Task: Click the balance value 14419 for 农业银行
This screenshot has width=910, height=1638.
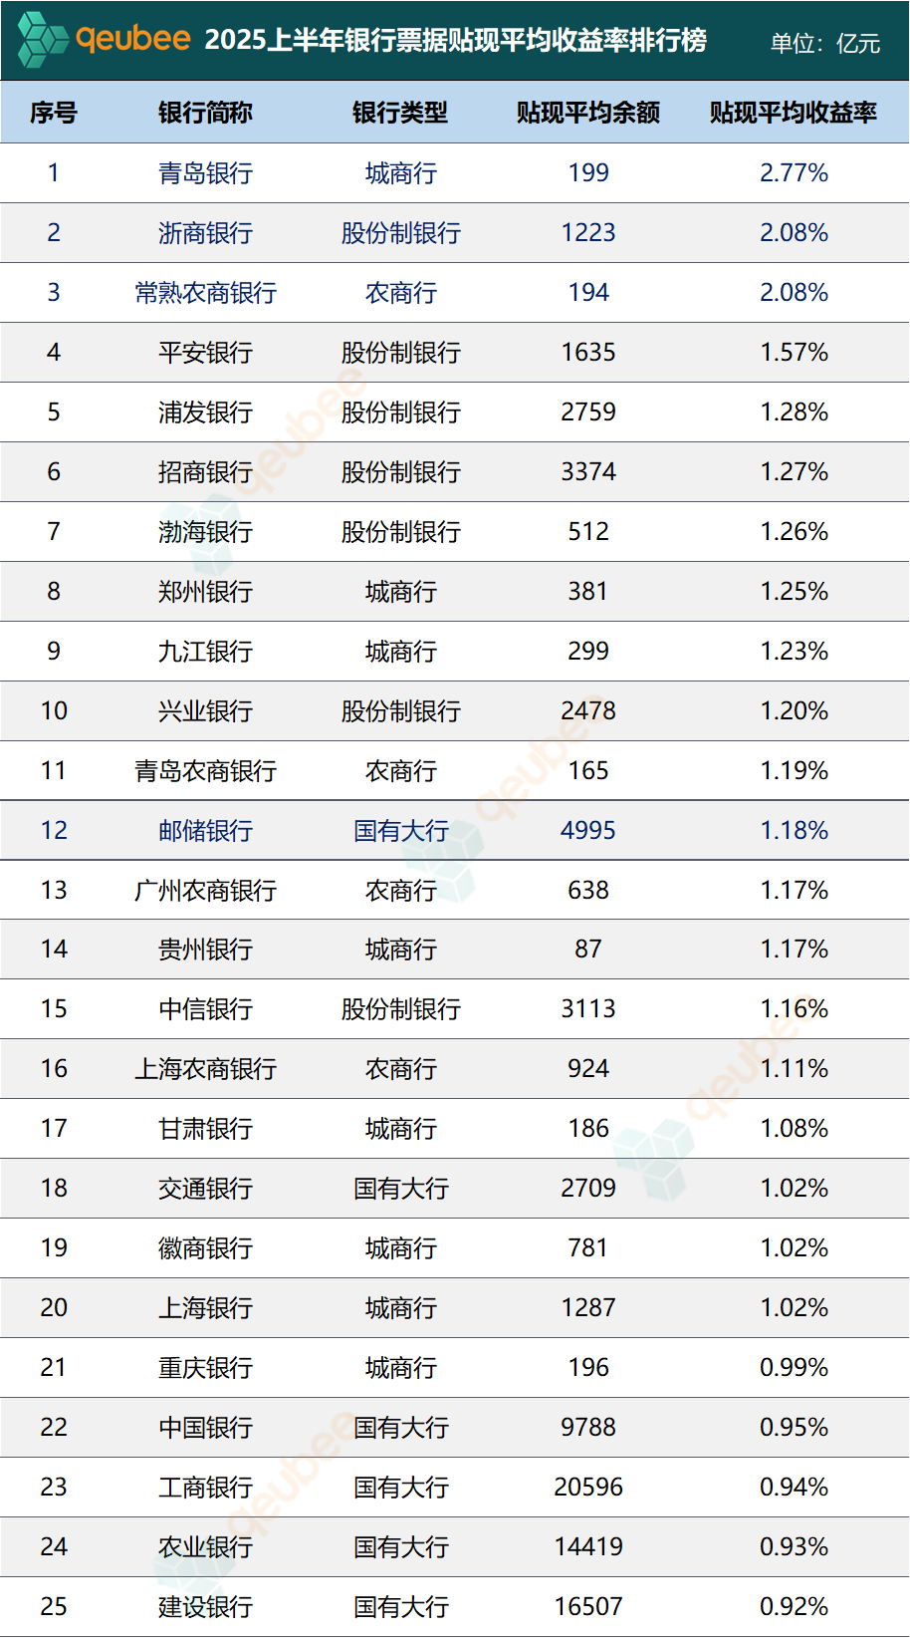Action: tap(588, 1547)
